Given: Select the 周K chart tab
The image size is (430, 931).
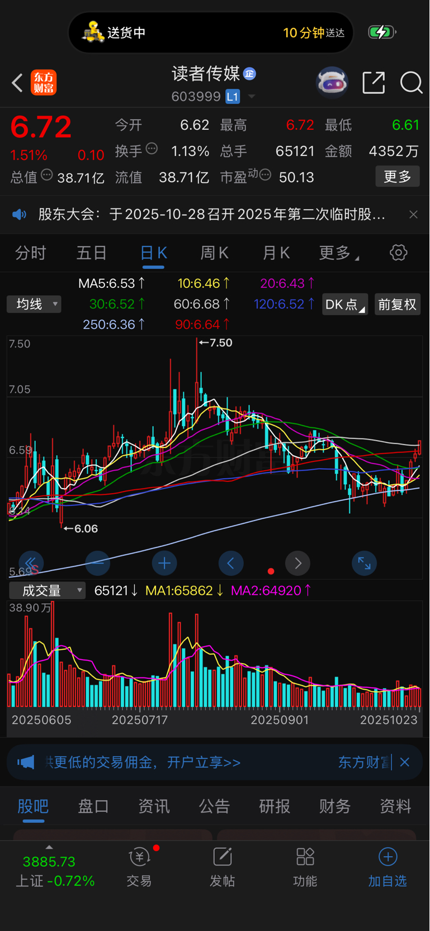Looking at the screenshot, I should coord(215,253).
